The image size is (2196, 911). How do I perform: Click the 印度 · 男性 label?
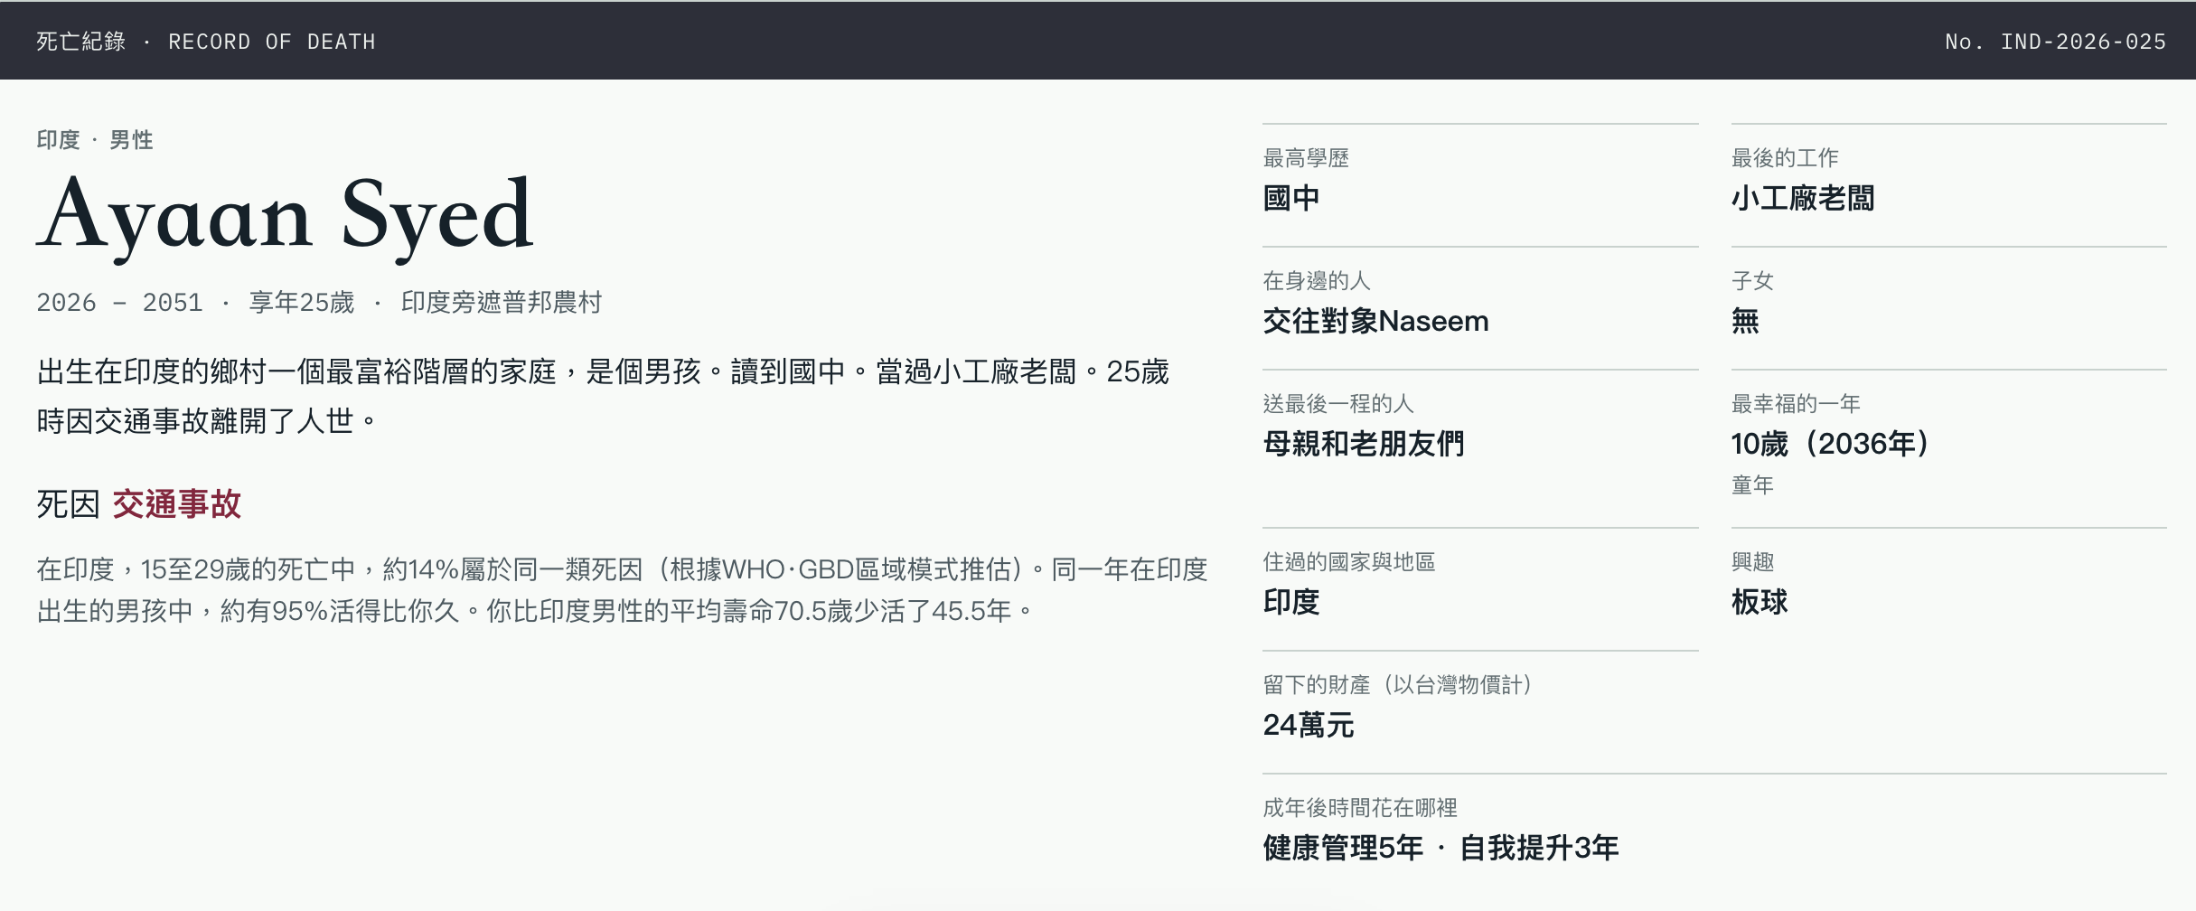(95, 140)
